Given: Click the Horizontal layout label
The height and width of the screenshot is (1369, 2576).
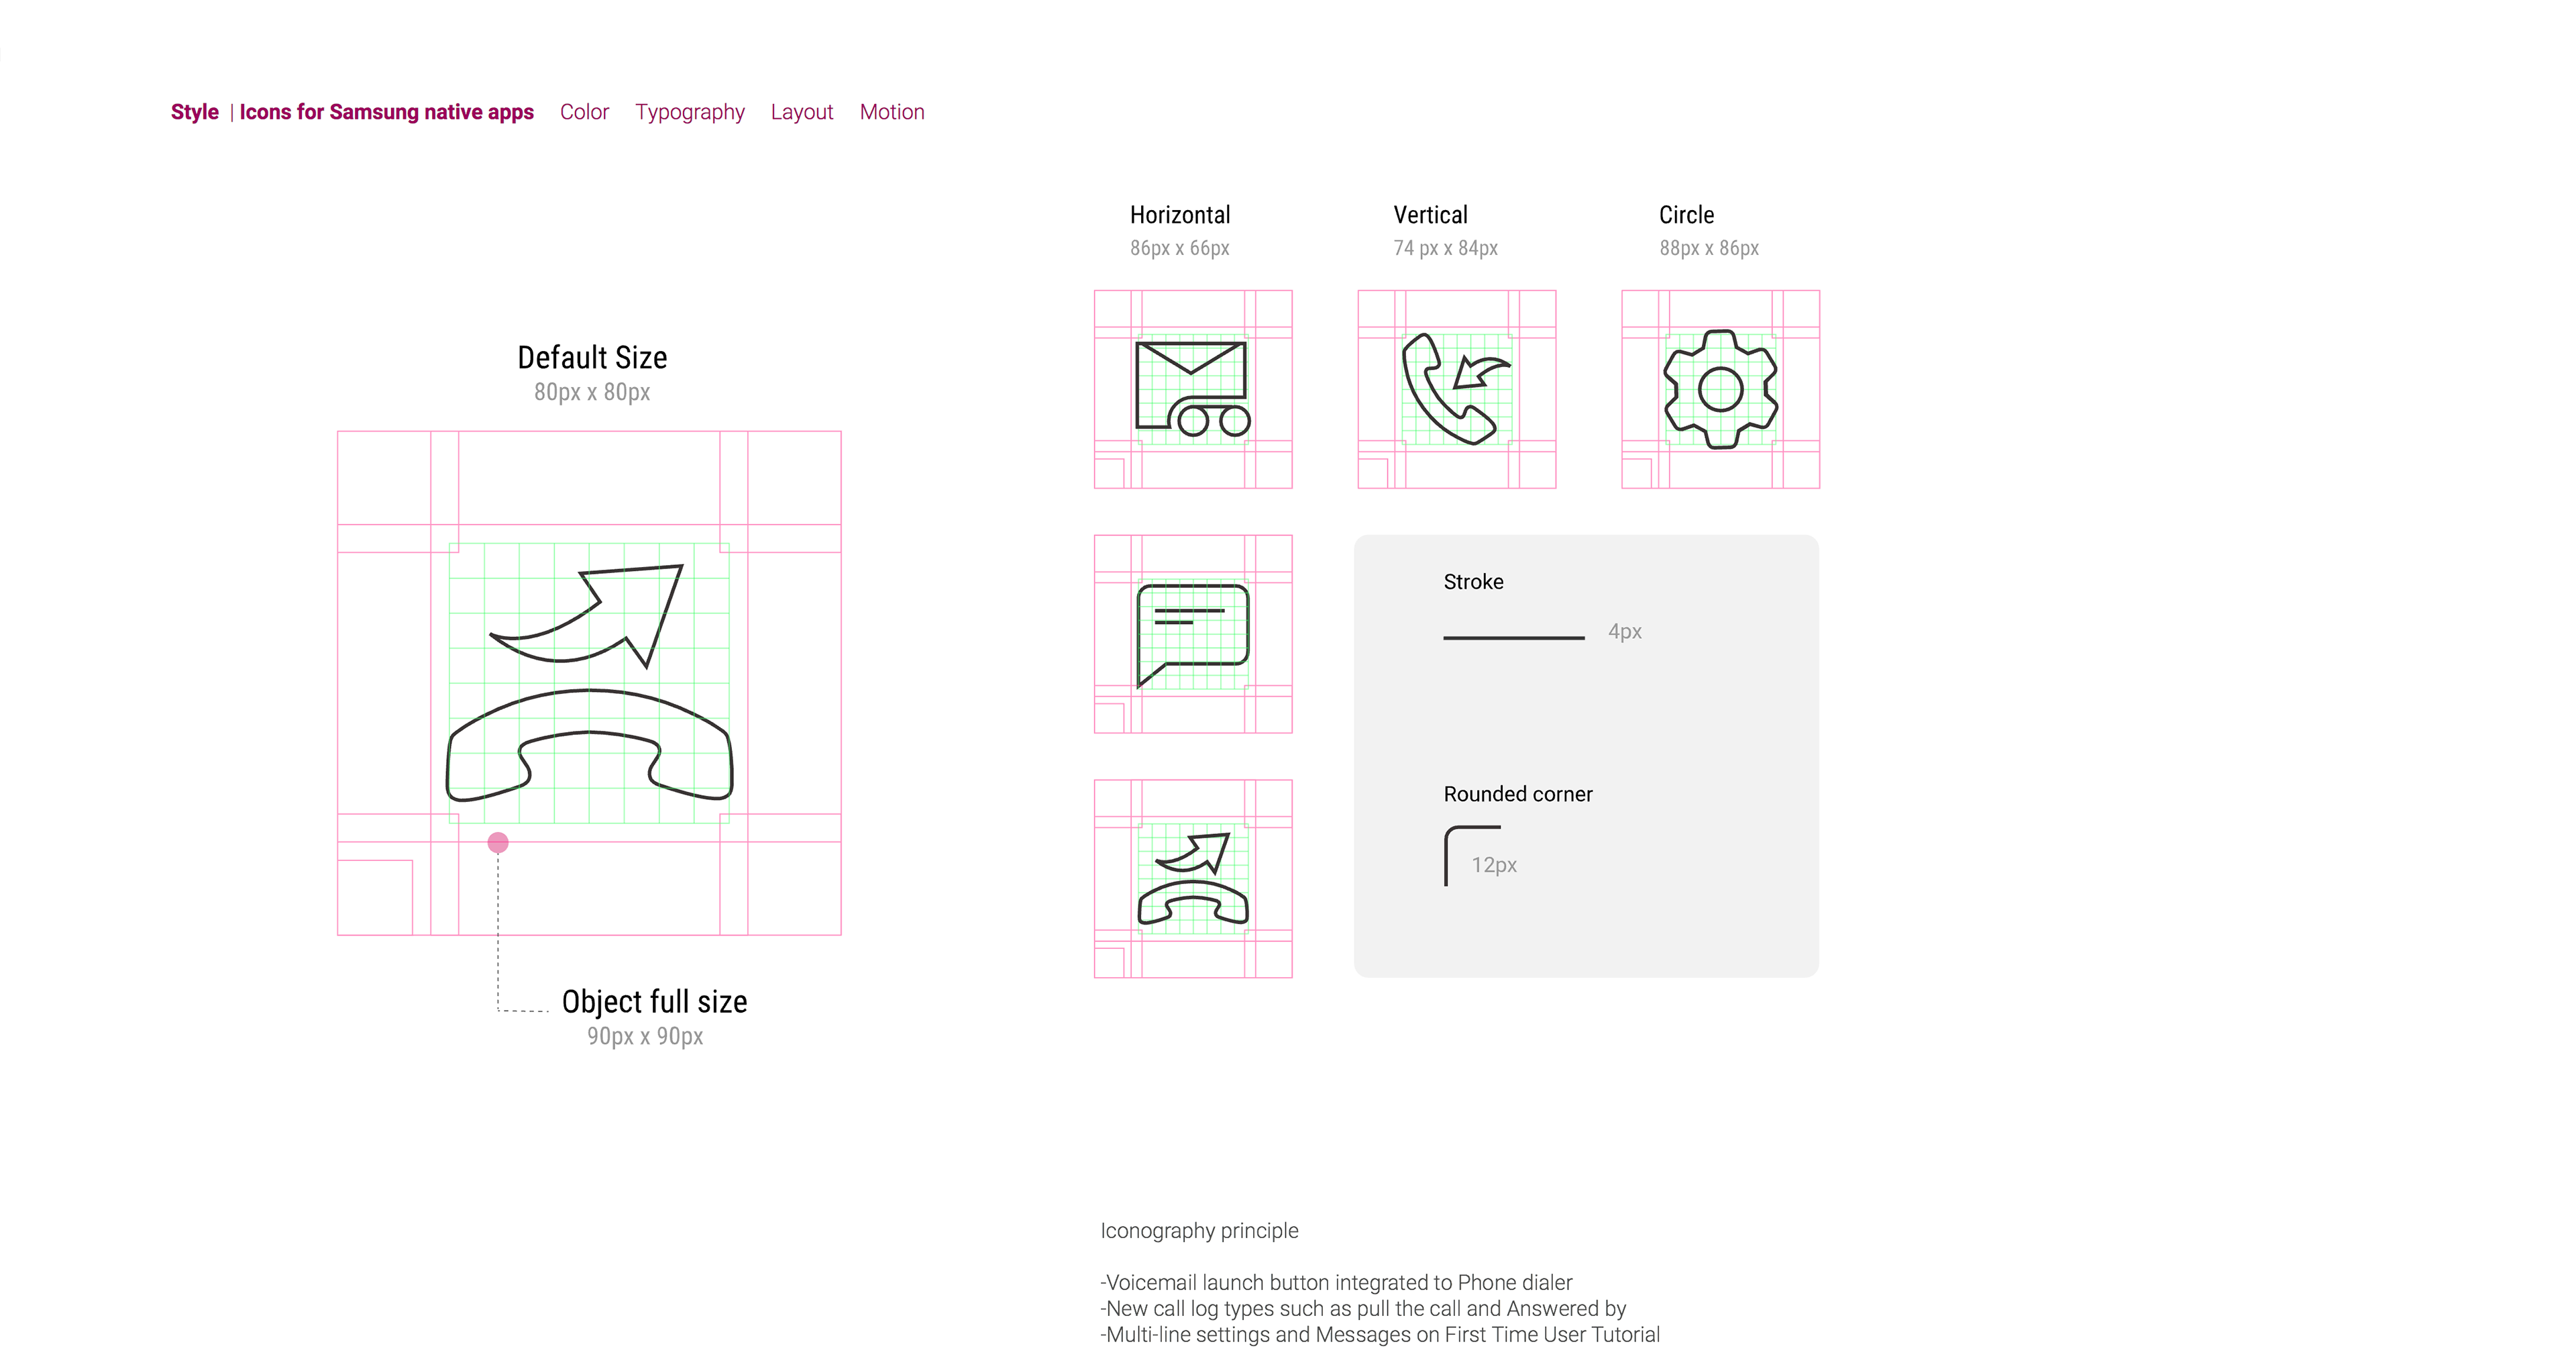Looking at the screenshot, I should click(x=1180, y=215).
